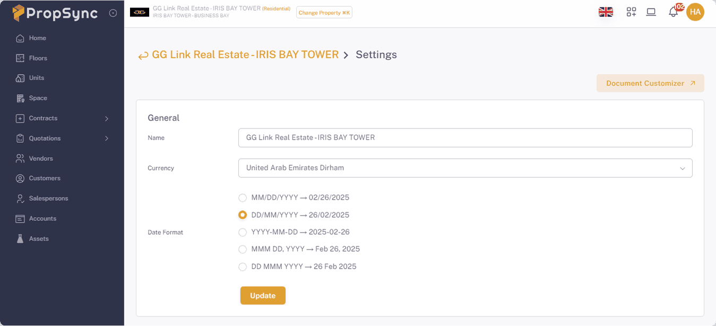Open language selector UK flag
Screen dimensions: 716x326
[x=606, y=12]
